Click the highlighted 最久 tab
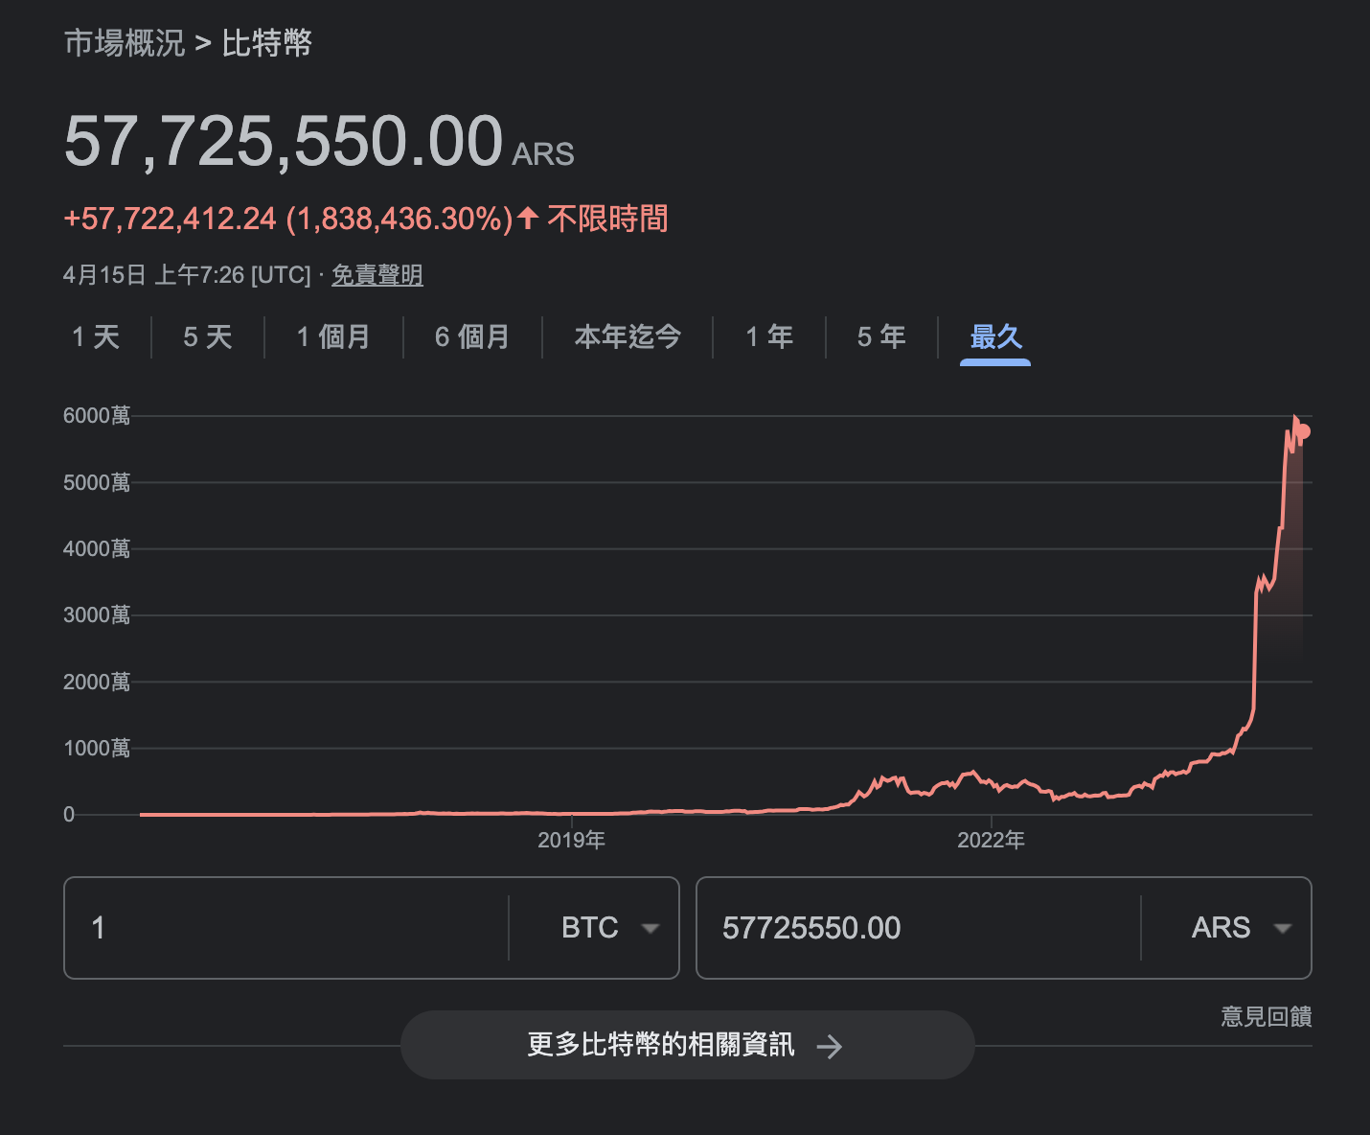1370x1135 pixels. [994, 337]
